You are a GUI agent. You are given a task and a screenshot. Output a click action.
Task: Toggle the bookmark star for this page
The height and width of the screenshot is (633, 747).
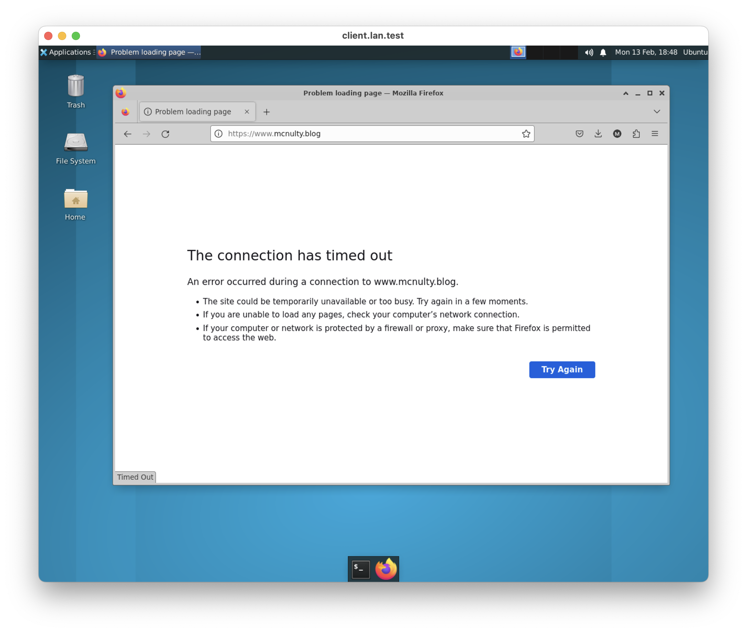click(526, 134)
